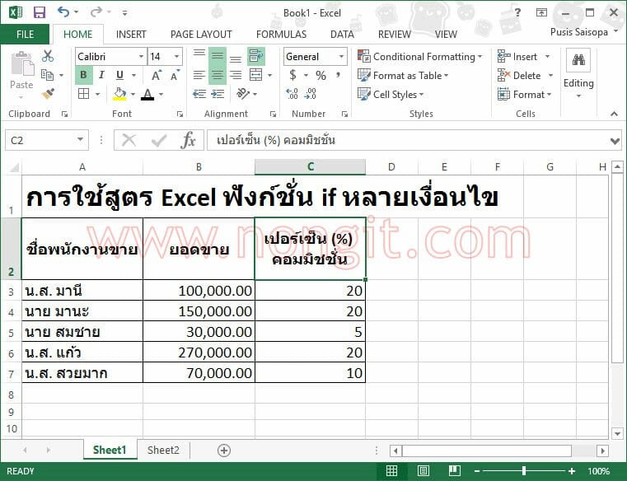The height and width of the screenshot is (481, 627).
Task: Expand the formula bar chevron
Action: (x=615, y=141)
